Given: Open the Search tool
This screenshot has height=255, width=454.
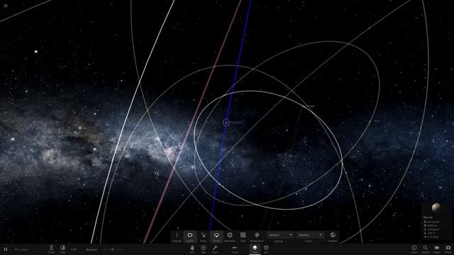Looking at the screenshot, I should (426, 249).
